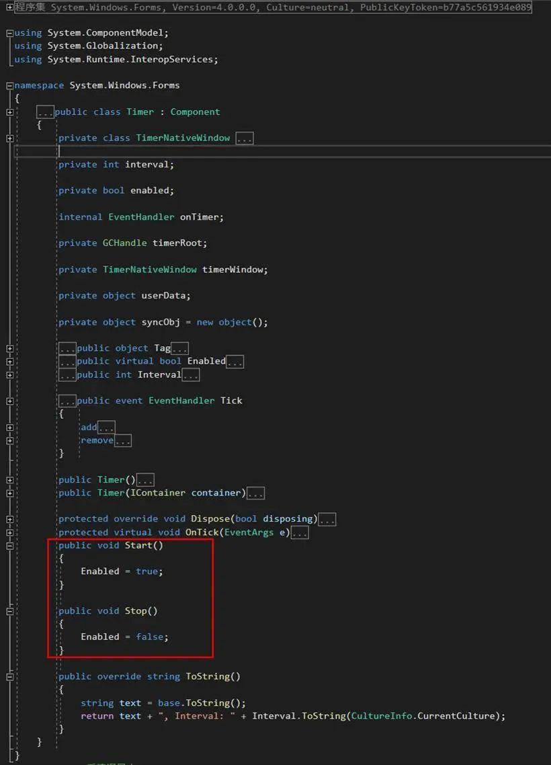Place cursor on the return statement in ToString

point(269,715)
